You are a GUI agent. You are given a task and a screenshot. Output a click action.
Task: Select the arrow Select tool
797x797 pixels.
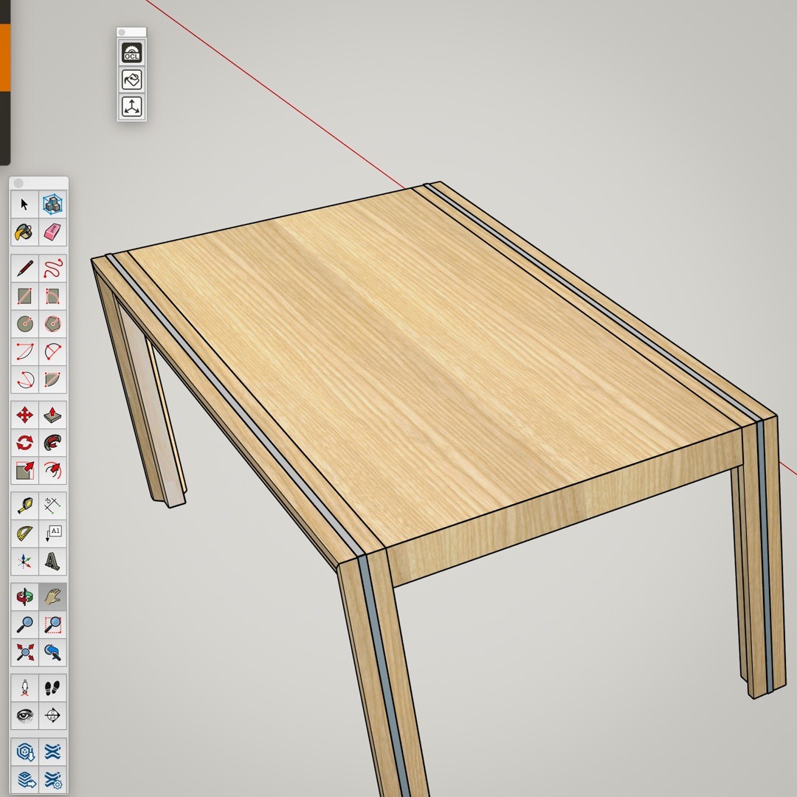(x=24, y=204)
